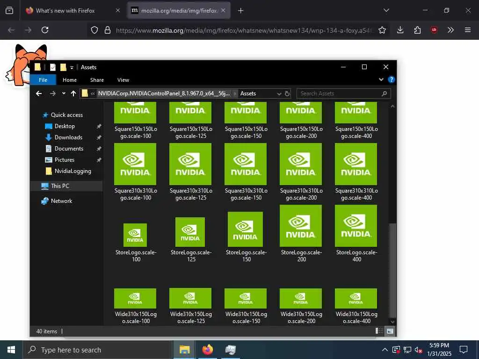The height and width of the screenshot is (359, 479).
Task: Customize Quick Access Toolbar dropdown
Action: (x=72, y=67)
